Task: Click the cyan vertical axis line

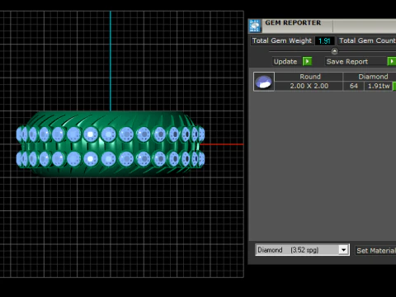Action: (x=111, y=61)
